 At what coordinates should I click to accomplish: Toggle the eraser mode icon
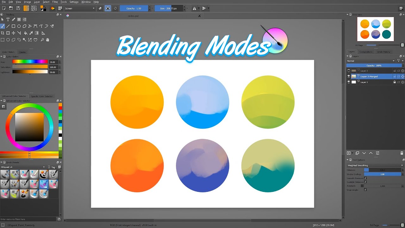[x=100, y=8]
